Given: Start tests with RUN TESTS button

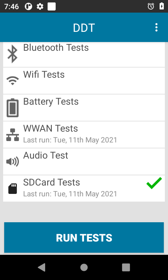Looking at the screenshot, I should tap(84, 238).
